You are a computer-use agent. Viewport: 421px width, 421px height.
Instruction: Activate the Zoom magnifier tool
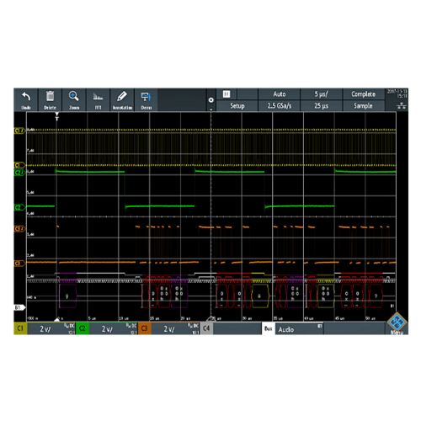point(74,100)
